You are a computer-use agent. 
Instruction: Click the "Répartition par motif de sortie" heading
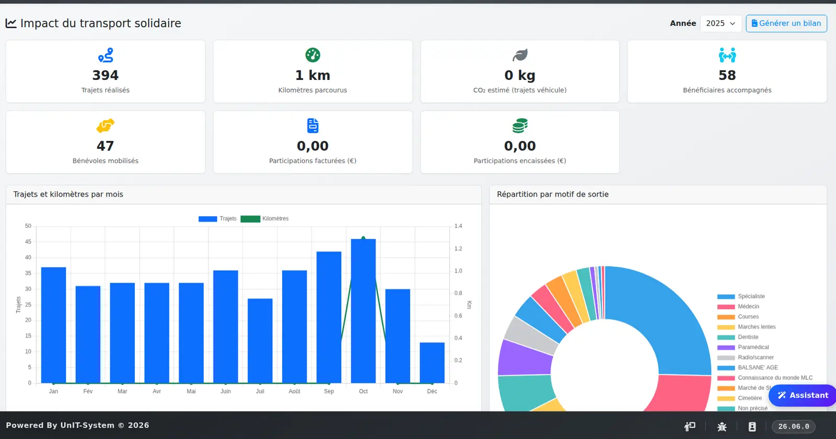coord(553,194)
